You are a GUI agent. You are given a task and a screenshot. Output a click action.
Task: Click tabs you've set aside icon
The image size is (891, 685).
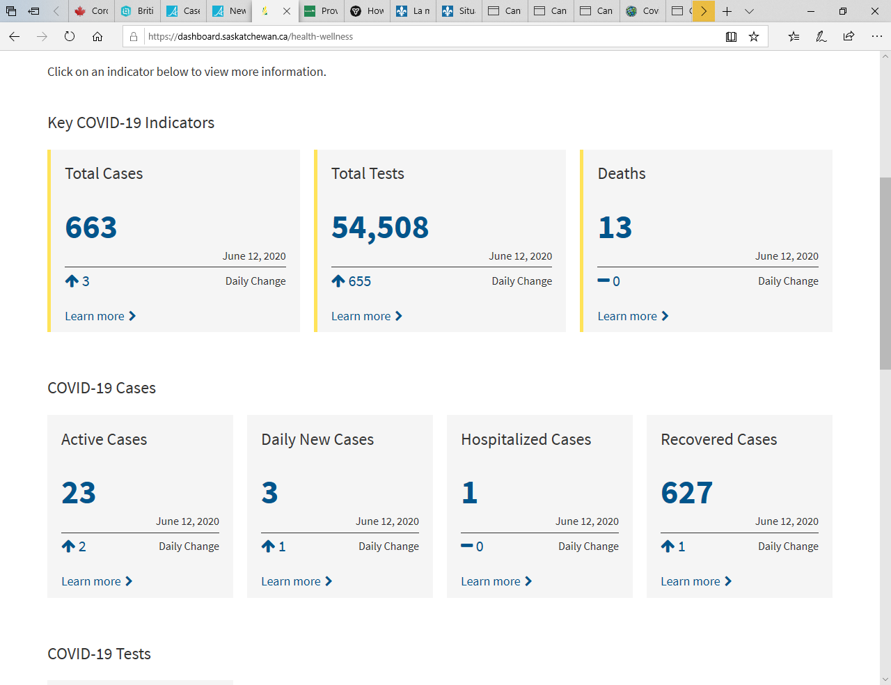coord(11,11)
